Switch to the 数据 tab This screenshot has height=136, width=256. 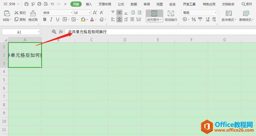134,4
